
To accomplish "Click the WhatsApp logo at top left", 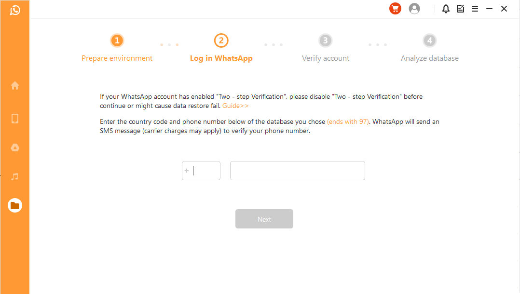I will pyautogui.click(x=15, y=10).
